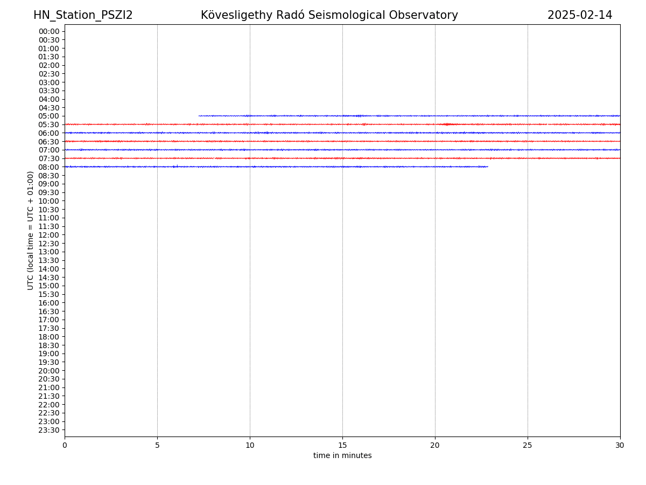
Task: Select the red 06:30 seismogram trace
Action: pos(342,141)
